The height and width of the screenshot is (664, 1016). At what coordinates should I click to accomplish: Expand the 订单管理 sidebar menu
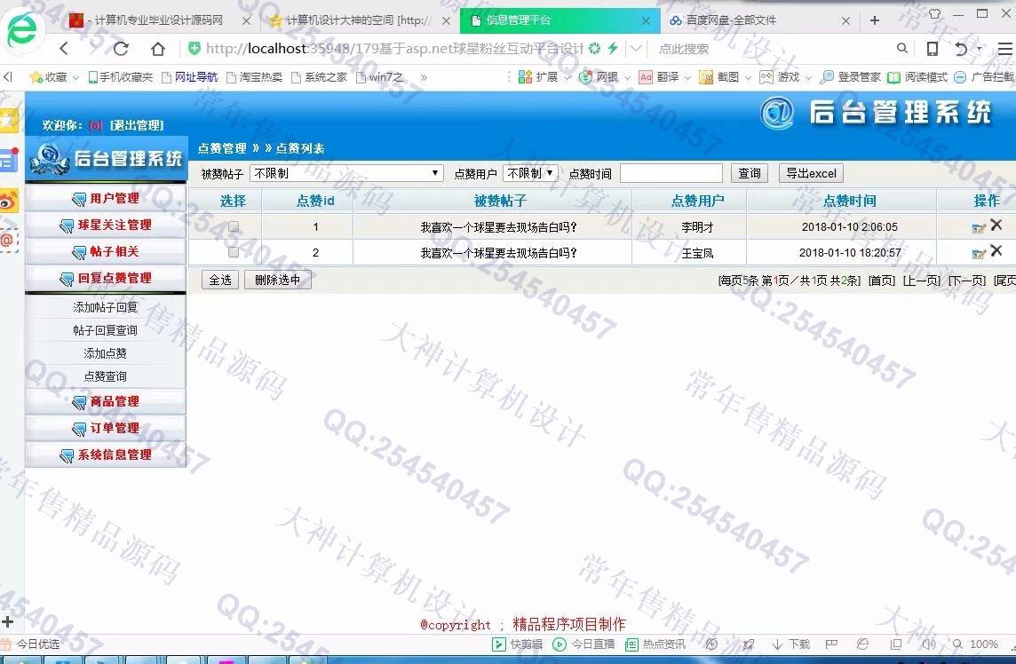click(x=106, y=428)
